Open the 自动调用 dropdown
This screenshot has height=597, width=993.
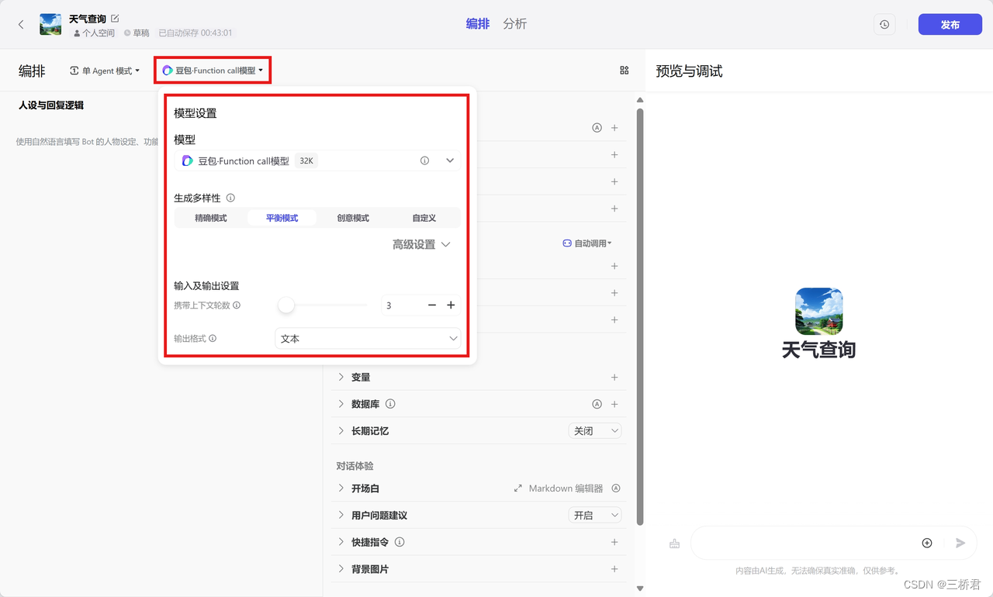(x=587, y=243)
